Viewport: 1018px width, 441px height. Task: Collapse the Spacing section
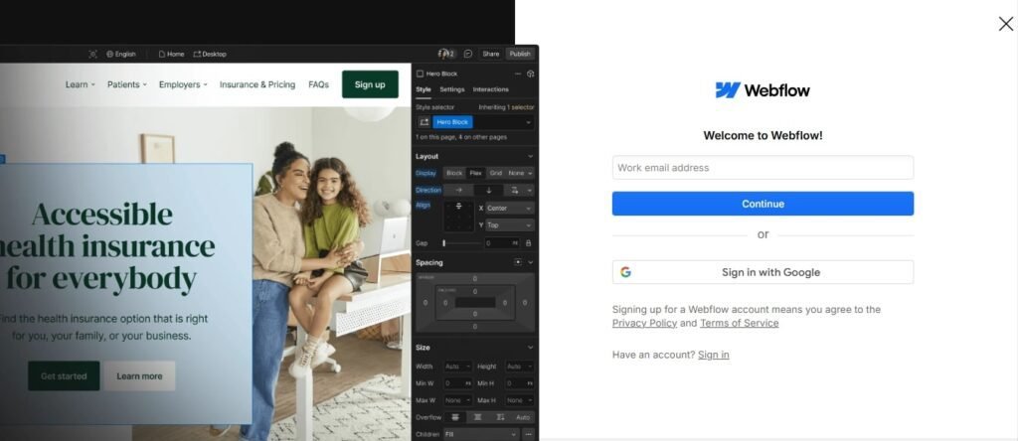531,262
